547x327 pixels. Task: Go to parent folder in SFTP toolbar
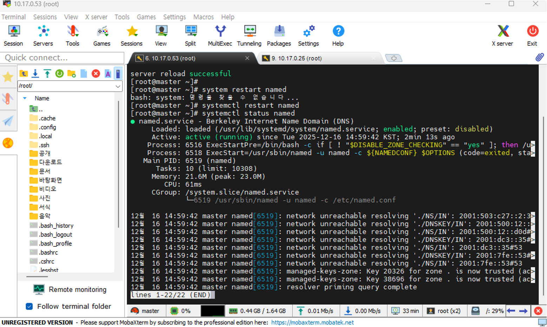[24, 74]
